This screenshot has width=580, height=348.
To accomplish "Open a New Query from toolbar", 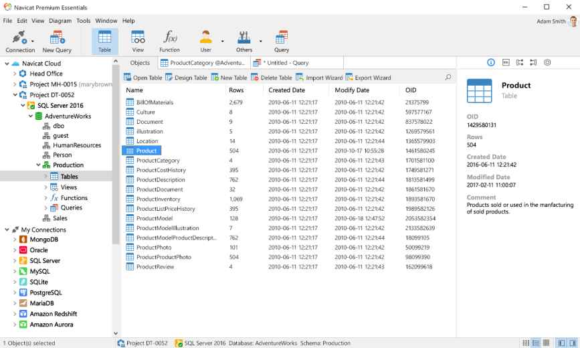I will tap(57, 41).
